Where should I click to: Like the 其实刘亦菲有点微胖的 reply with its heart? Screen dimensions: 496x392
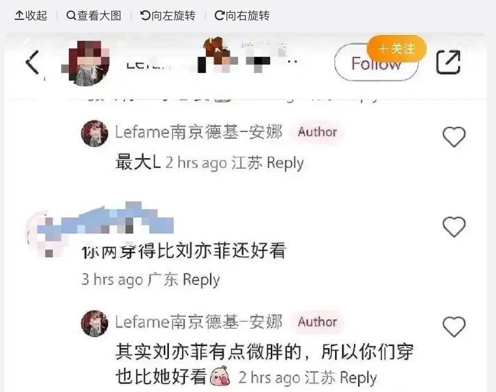454,326
